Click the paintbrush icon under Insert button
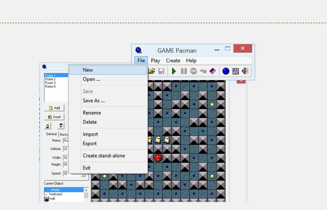The image size is (327, 210). 61,126
